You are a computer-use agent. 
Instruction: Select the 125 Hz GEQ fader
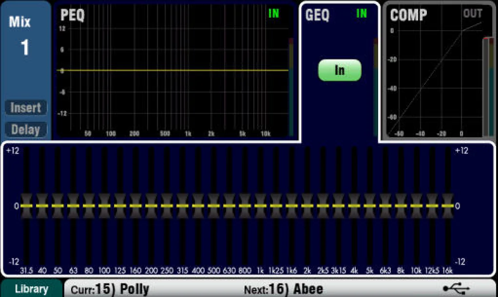point(120,206)
